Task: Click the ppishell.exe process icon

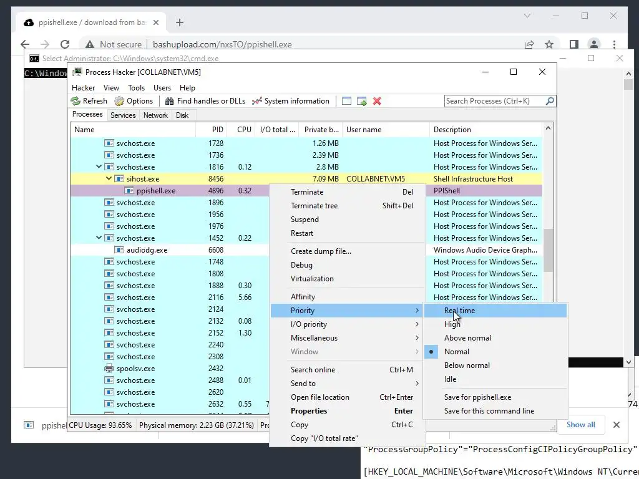Action: [129, 191]
